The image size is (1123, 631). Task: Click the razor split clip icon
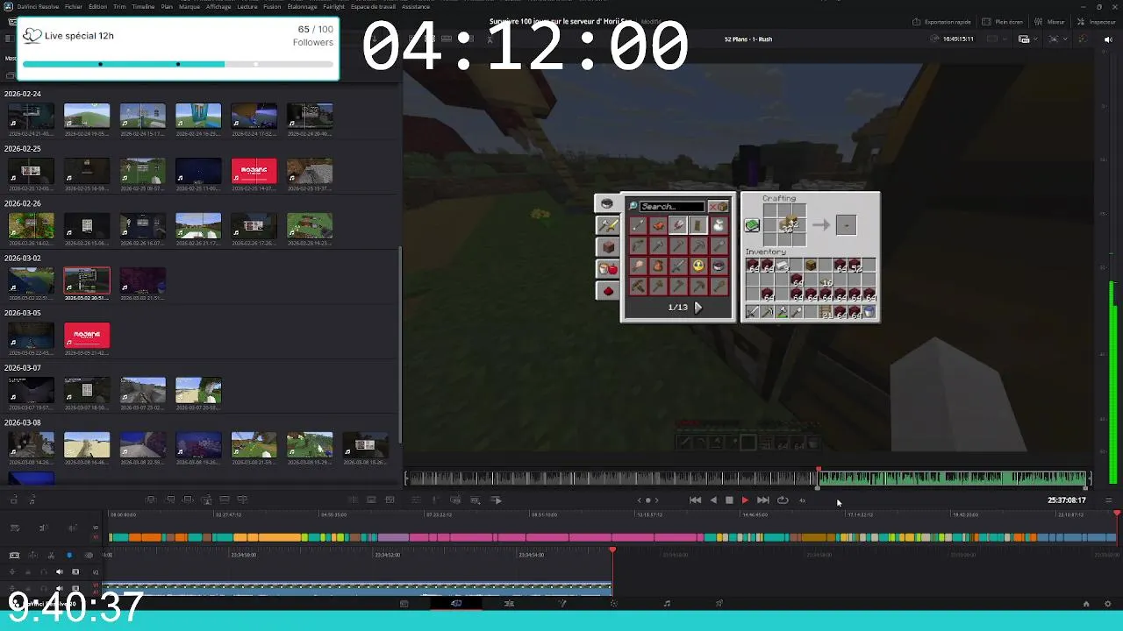(x=51, y=555)
